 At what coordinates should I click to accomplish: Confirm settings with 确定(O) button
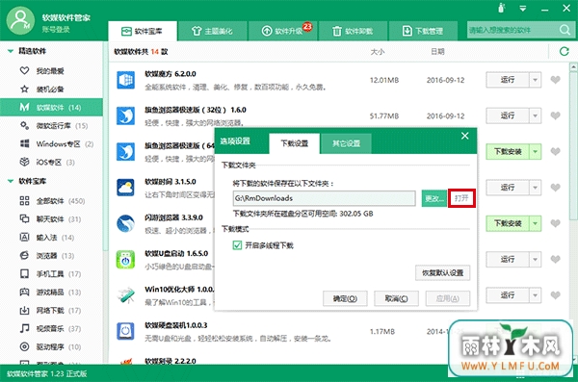(x=345, y=298)
